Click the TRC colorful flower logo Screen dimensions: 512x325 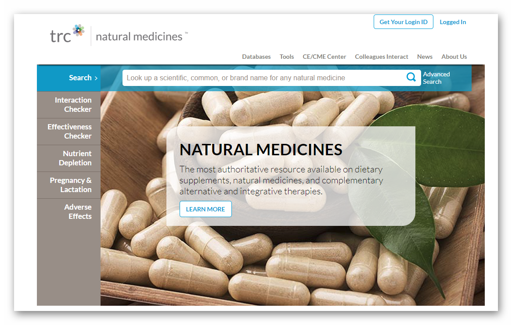click(x=78, y=30)
